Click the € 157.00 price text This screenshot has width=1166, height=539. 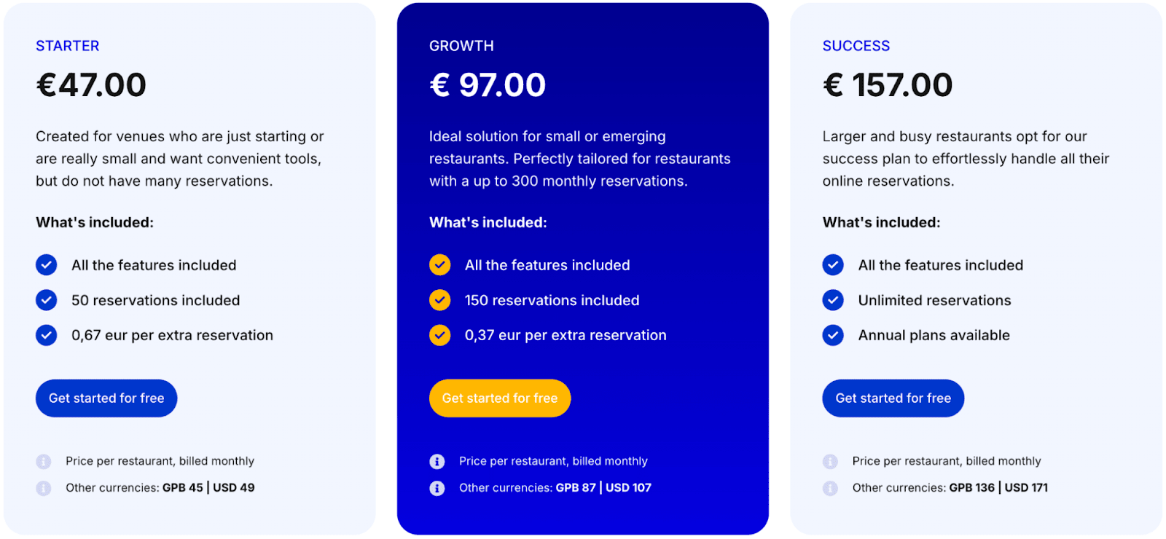[888, 85]
